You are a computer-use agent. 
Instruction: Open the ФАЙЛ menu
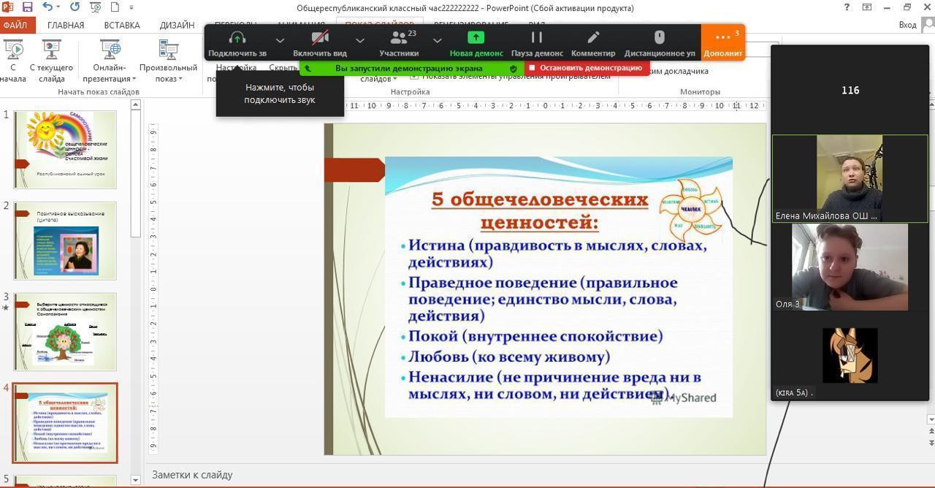[15, 25]
